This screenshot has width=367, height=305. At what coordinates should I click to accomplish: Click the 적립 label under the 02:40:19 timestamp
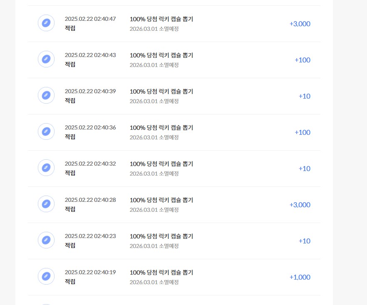[70, 281]
